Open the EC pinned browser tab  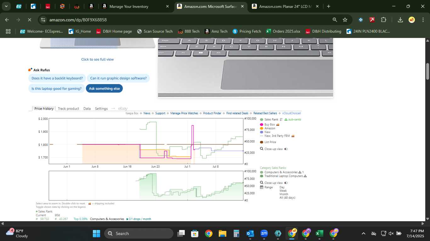tap(19, 6)
